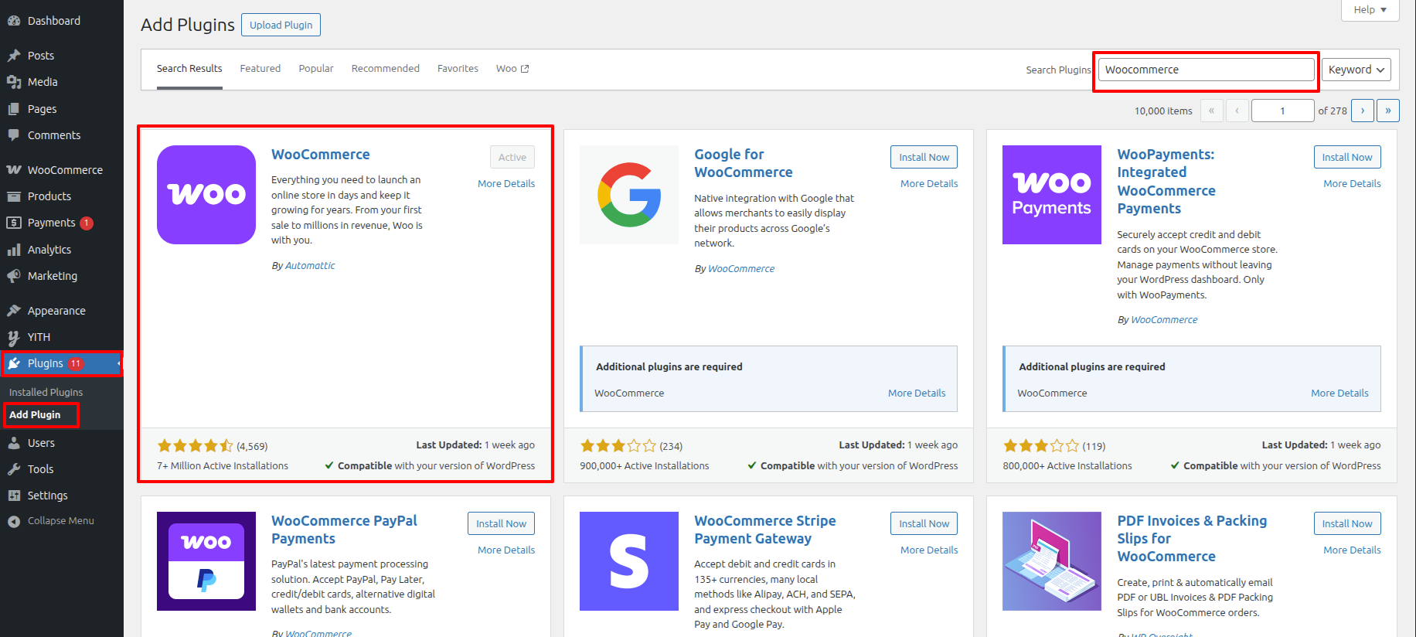
Task: Click the Plugins plug icon
Action: 14,363
